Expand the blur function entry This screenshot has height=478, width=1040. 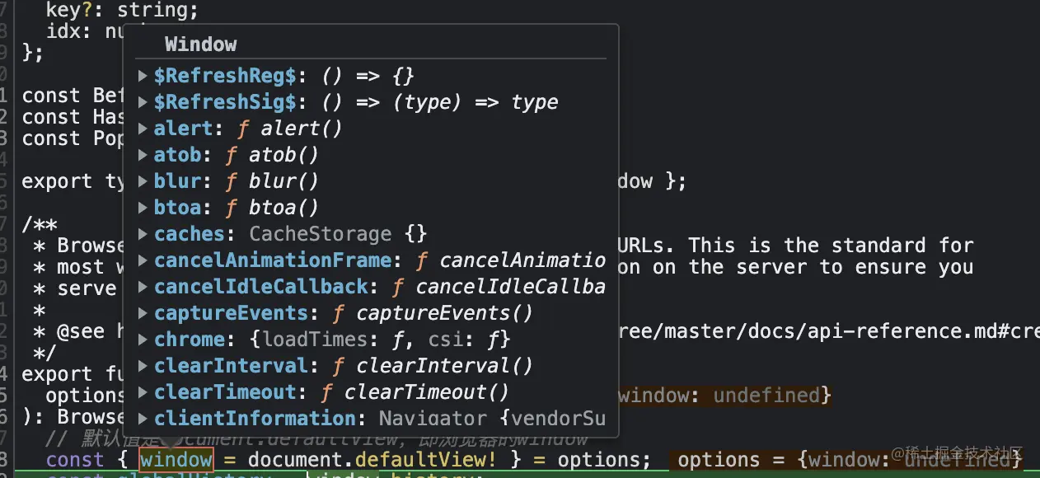[x=144, y=182]
